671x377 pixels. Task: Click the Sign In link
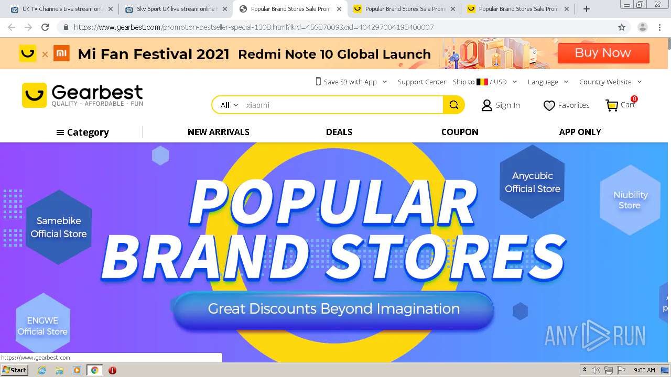pyautogui.click(x=507, y=105)
